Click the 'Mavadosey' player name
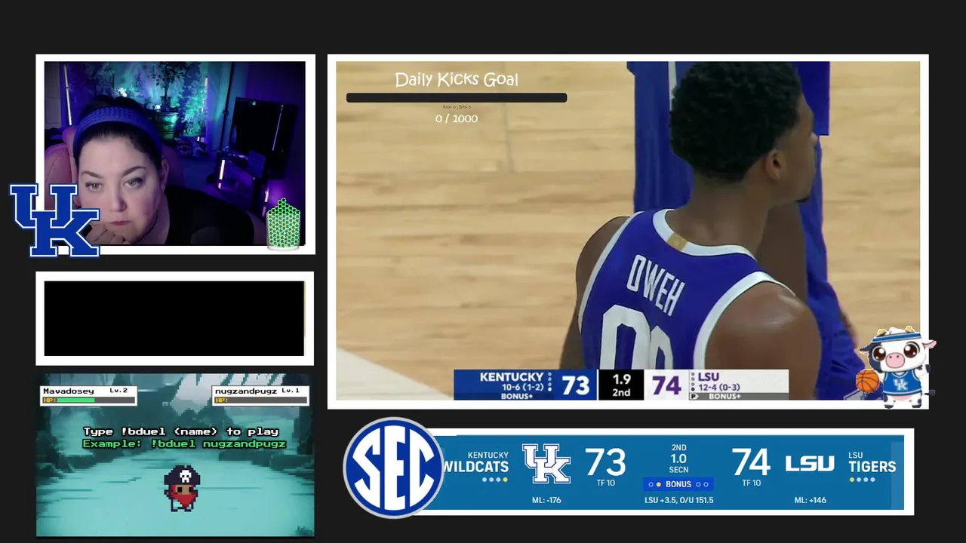This screenshot has width=966, height=543. coord(69,391)
